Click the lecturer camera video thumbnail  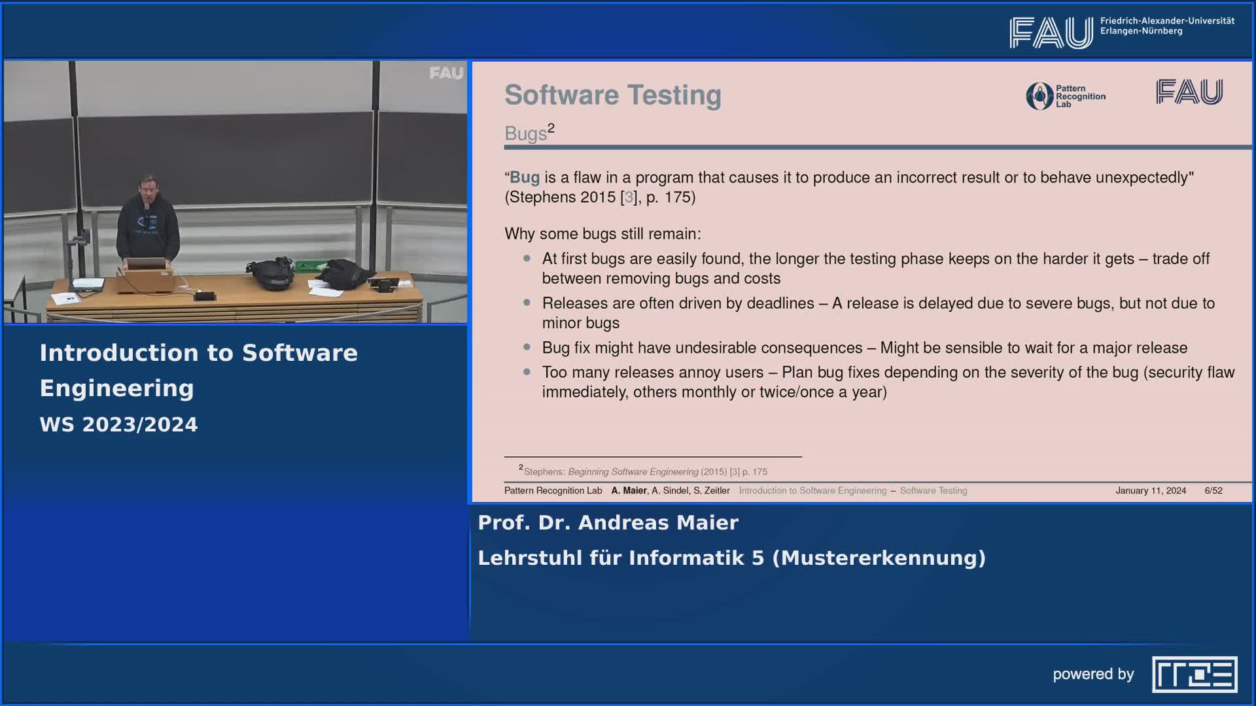[235, 192]
